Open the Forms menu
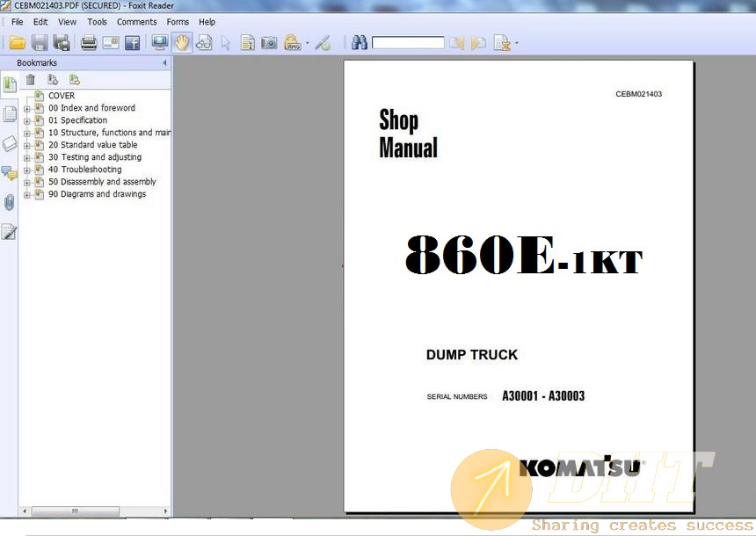This screenshot has height=536, width=756. pyautogui.click(x=178, y=22)
